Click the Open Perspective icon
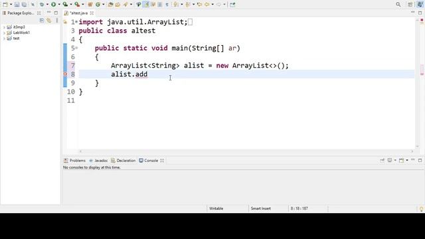This screenshot has width=425, height=239. point(410,5)
